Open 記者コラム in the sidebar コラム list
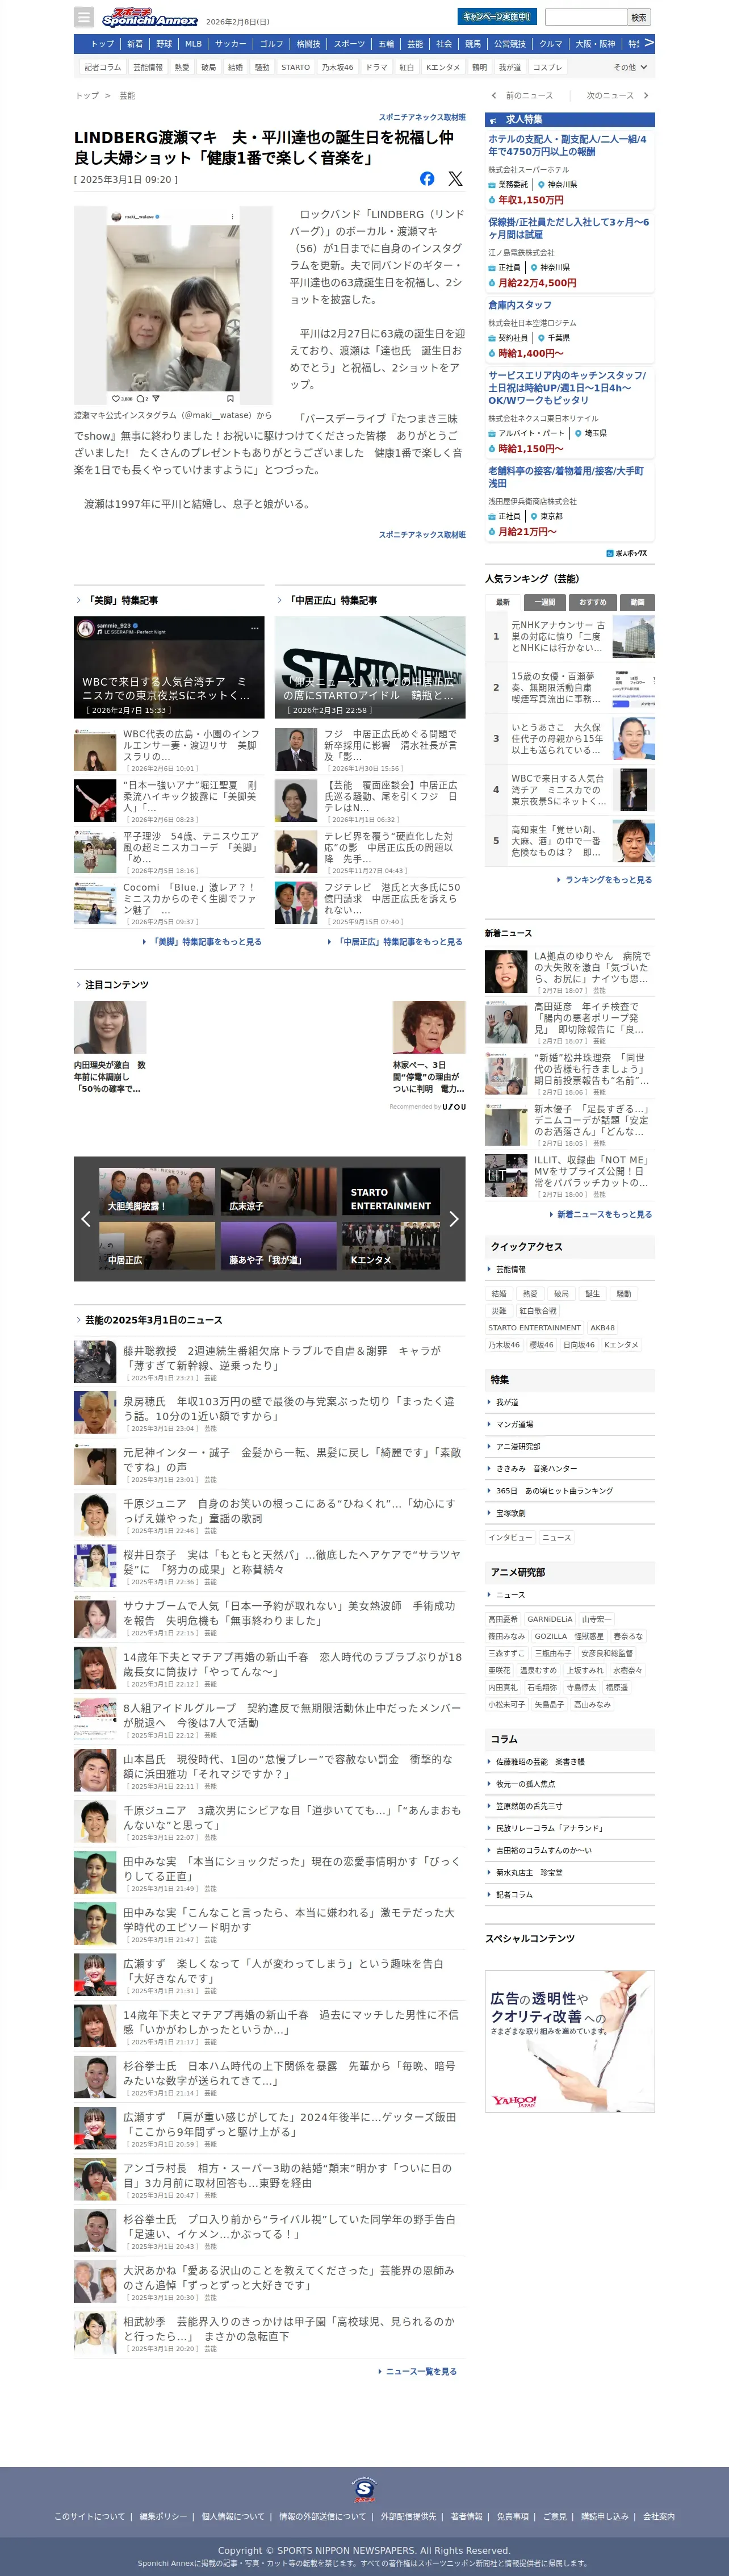 coord(514,1894)
